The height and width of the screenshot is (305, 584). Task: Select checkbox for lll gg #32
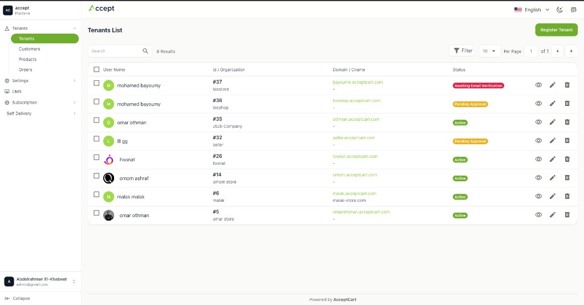coord(96,139)
